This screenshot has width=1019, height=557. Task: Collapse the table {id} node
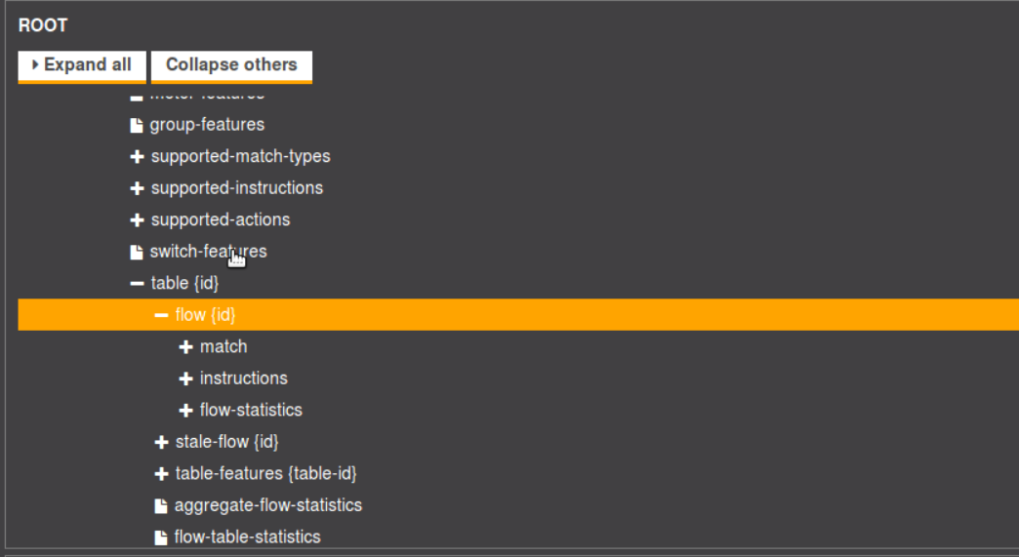pyautogui.click(x=137, y=284)
